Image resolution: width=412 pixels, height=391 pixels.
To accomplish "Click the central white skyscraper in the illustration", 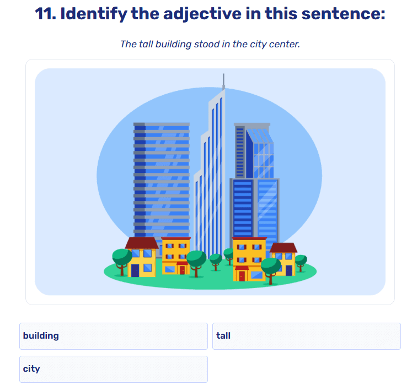I will coord(212,165).
